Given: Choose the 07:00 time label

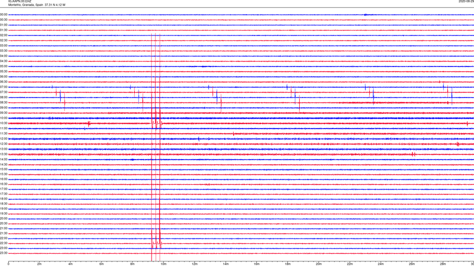Looking at the screenshot, I should [x=3, y=87].
